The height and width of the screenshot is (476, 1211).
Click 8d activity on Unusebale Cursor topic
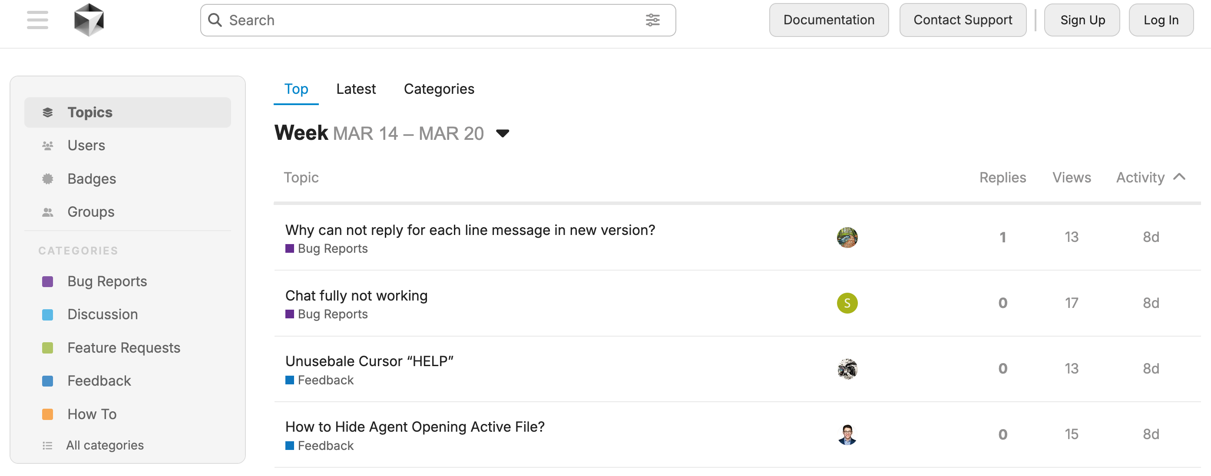tap(1151, 369)
